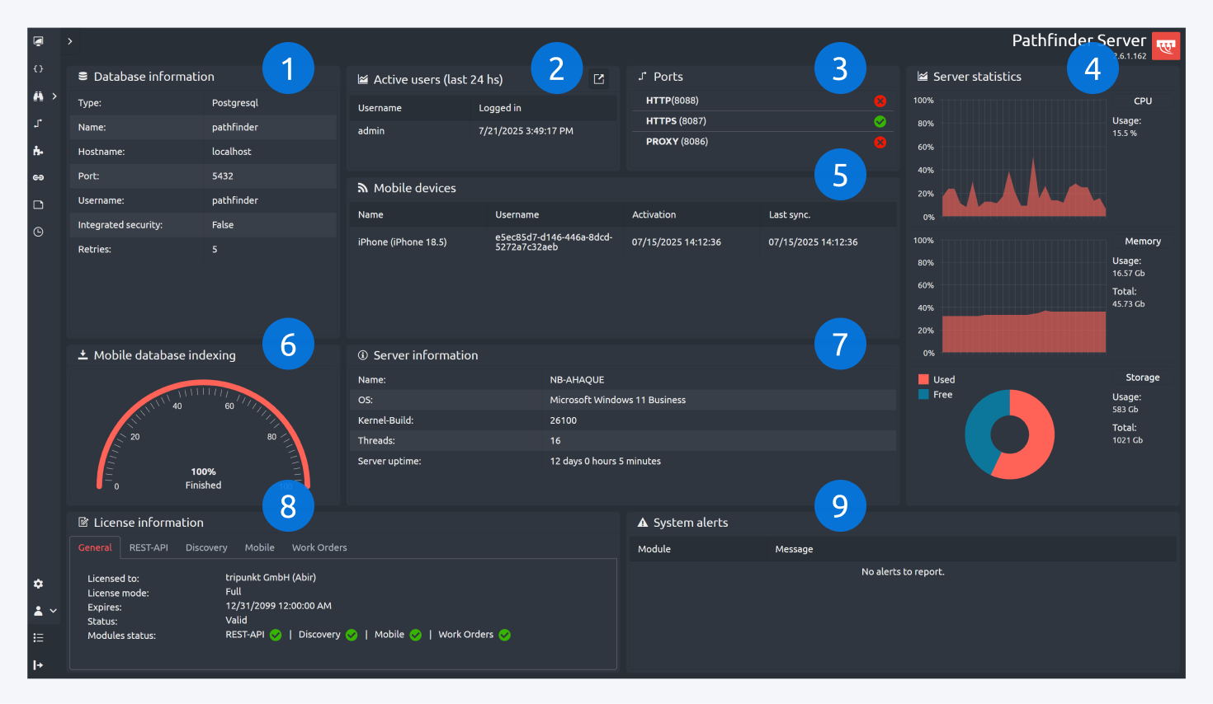Log out using the exit icon at sidebar bottom
This screenshot has width=1213, height=704.
38,664
